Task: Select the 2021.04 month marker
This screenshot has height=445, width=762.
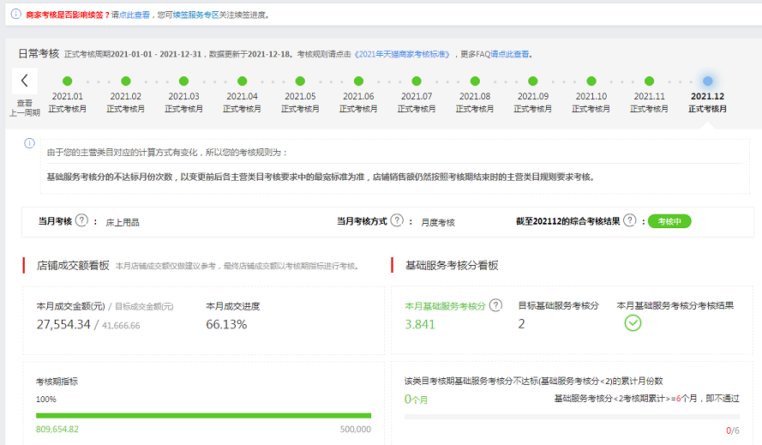Action: (242, 81)
